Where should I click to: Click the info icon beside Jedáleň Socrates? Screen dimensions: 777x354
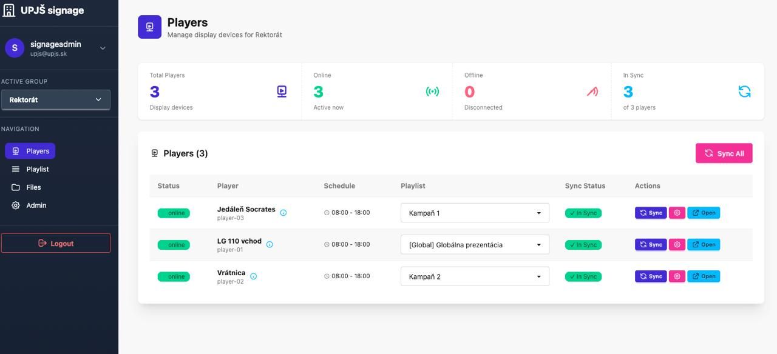pyautogui.click(x=283, y=213)
